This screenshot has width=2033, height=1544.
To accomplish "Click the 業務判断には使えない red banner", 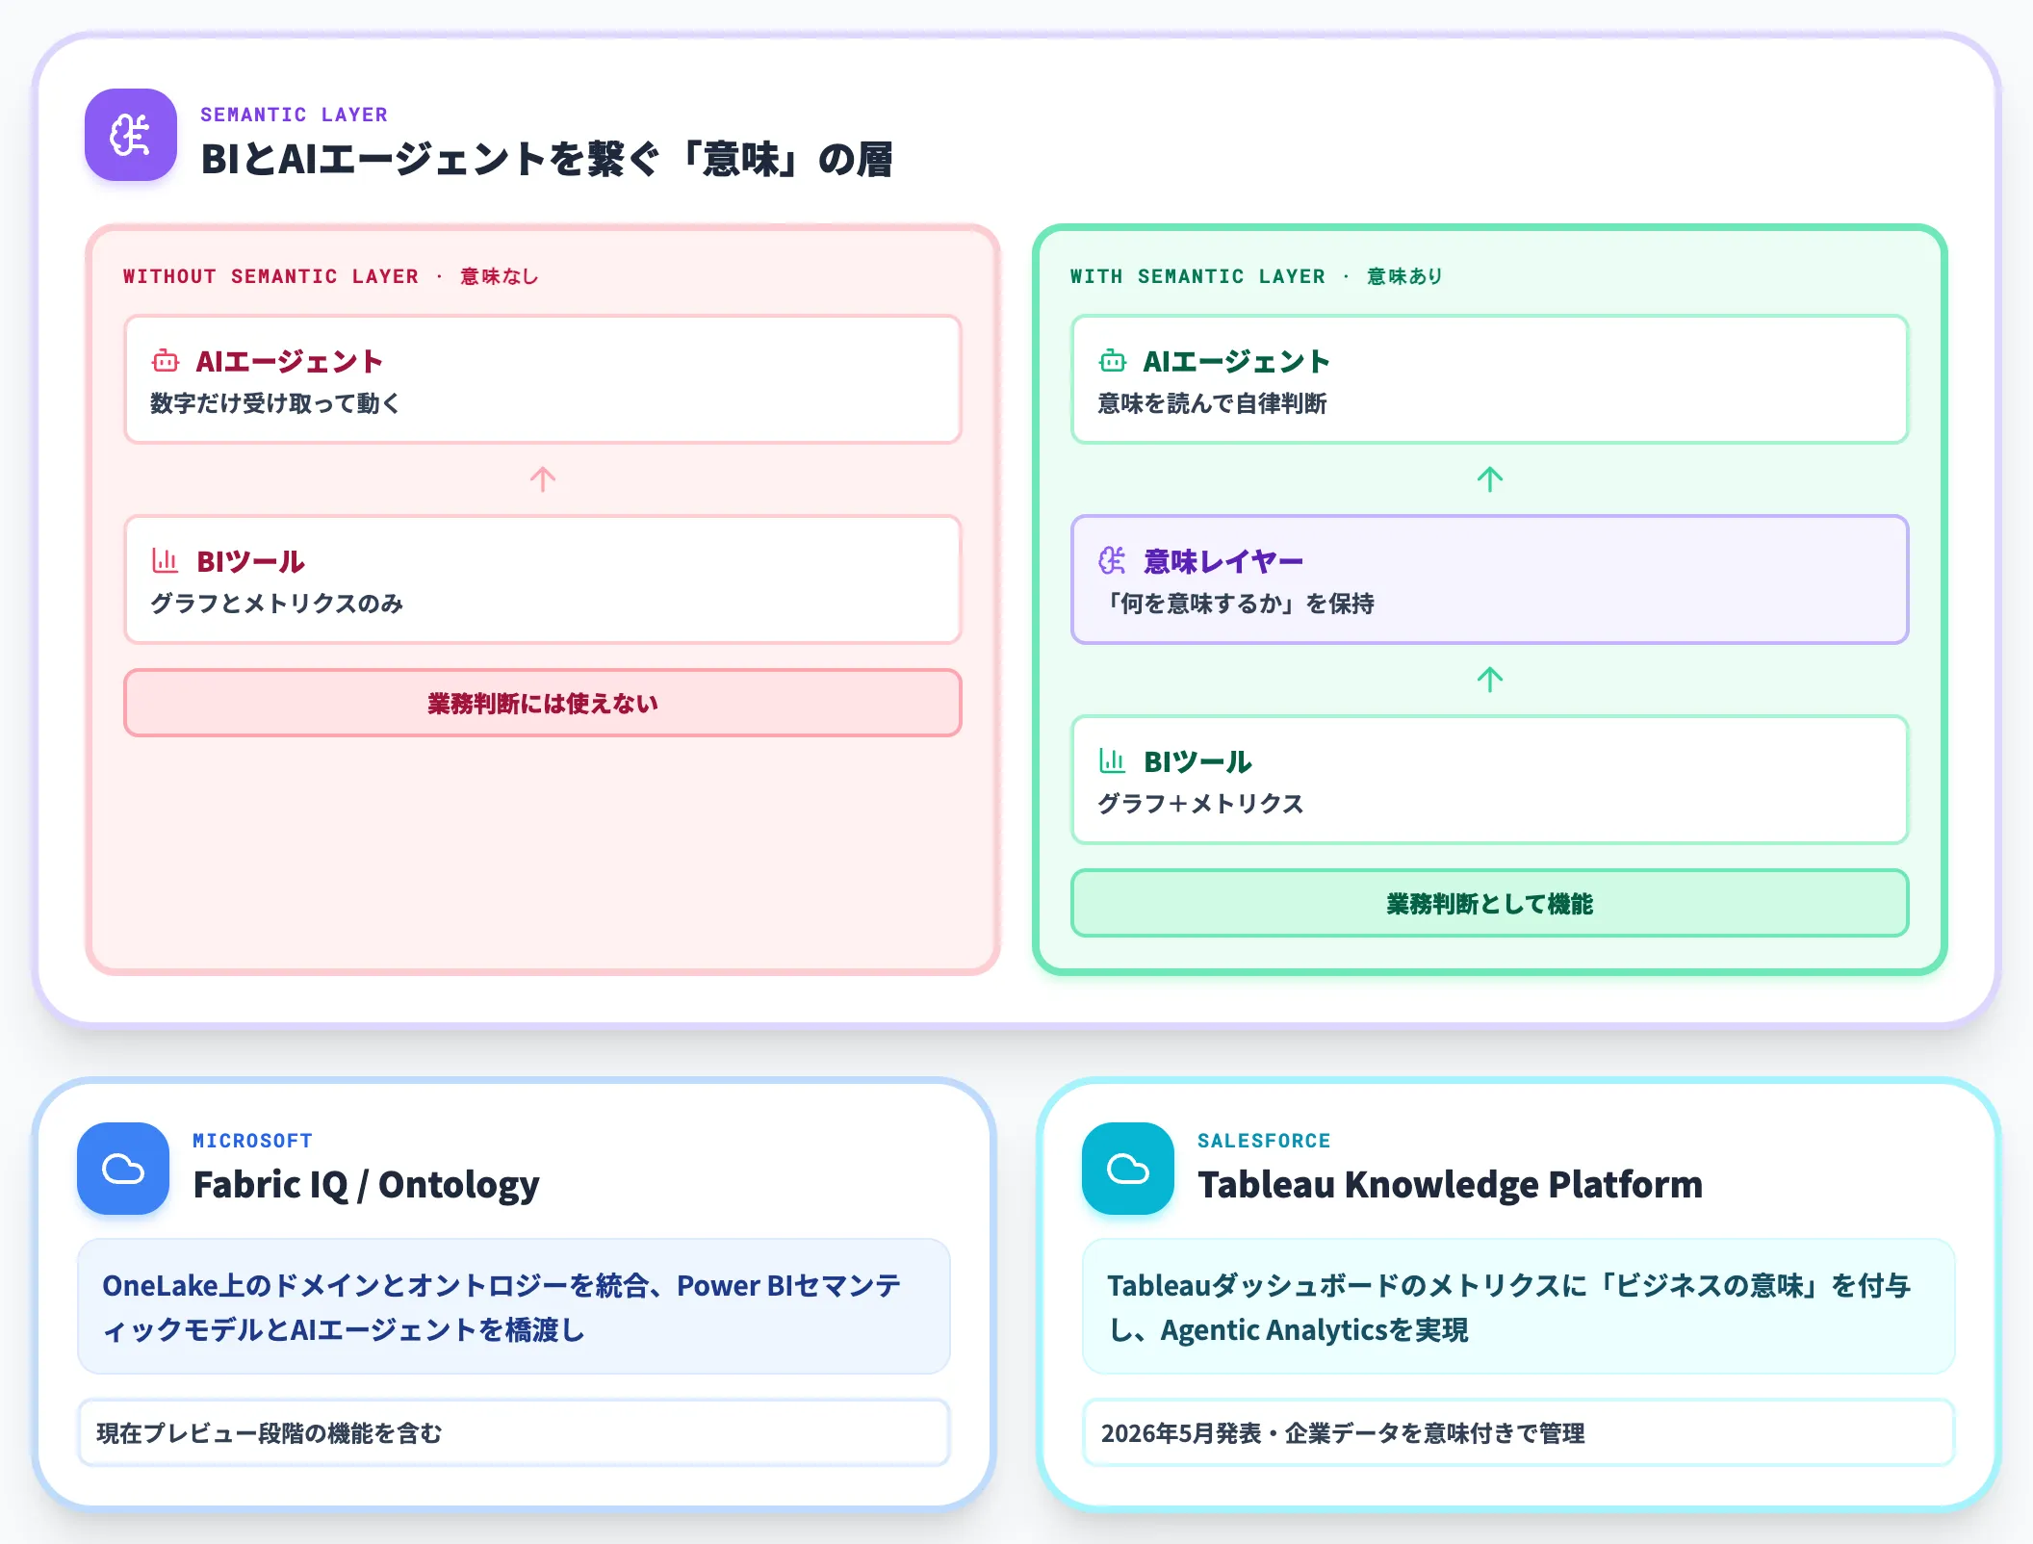I will [543, 703].
